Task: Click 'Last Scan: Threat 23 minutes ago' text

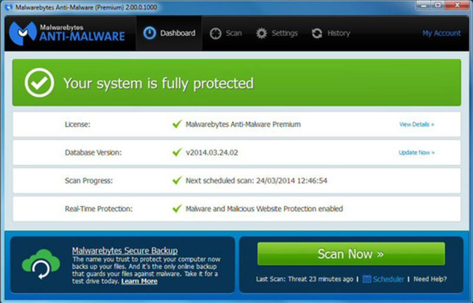Action: [305, 279]
